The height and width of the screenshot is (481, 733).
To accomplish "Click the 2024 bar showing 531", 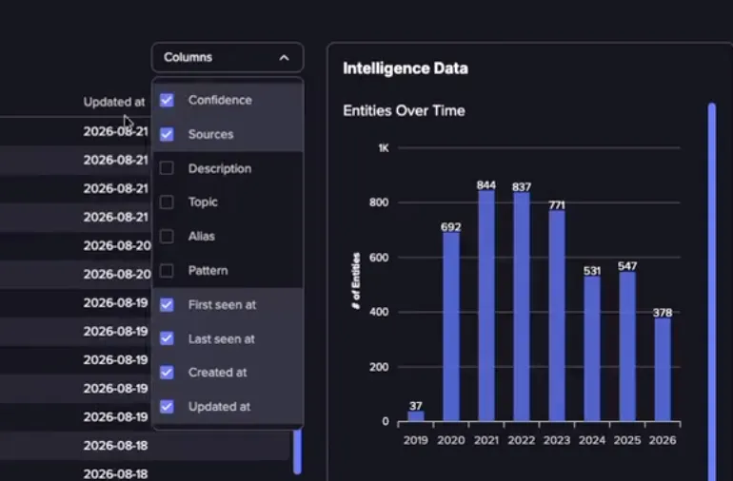I will pyautogui.click(x=592, y=349).
